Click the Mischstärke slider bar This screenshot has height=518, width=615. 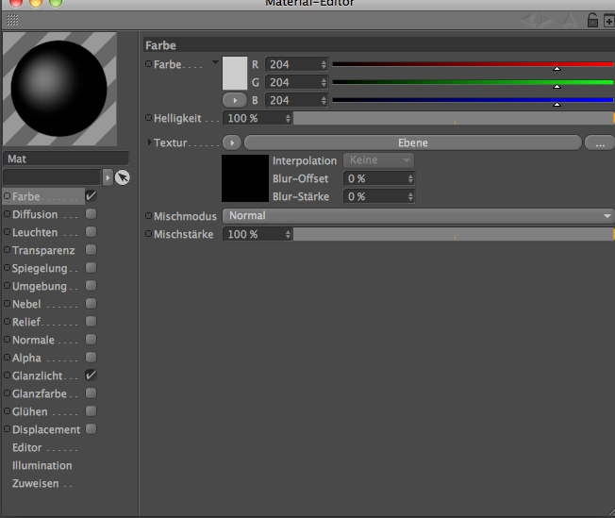(x=454, y=234)
